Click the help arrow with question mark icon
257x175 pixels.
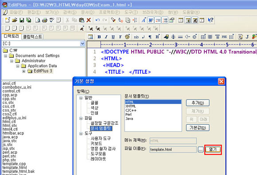210,20
